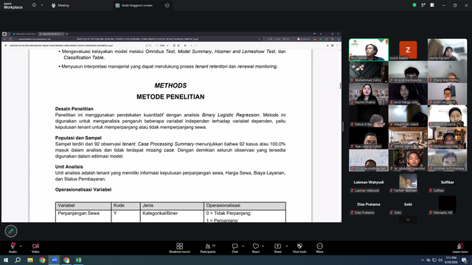Open File Explorer from taskbar

coord(30,260)
